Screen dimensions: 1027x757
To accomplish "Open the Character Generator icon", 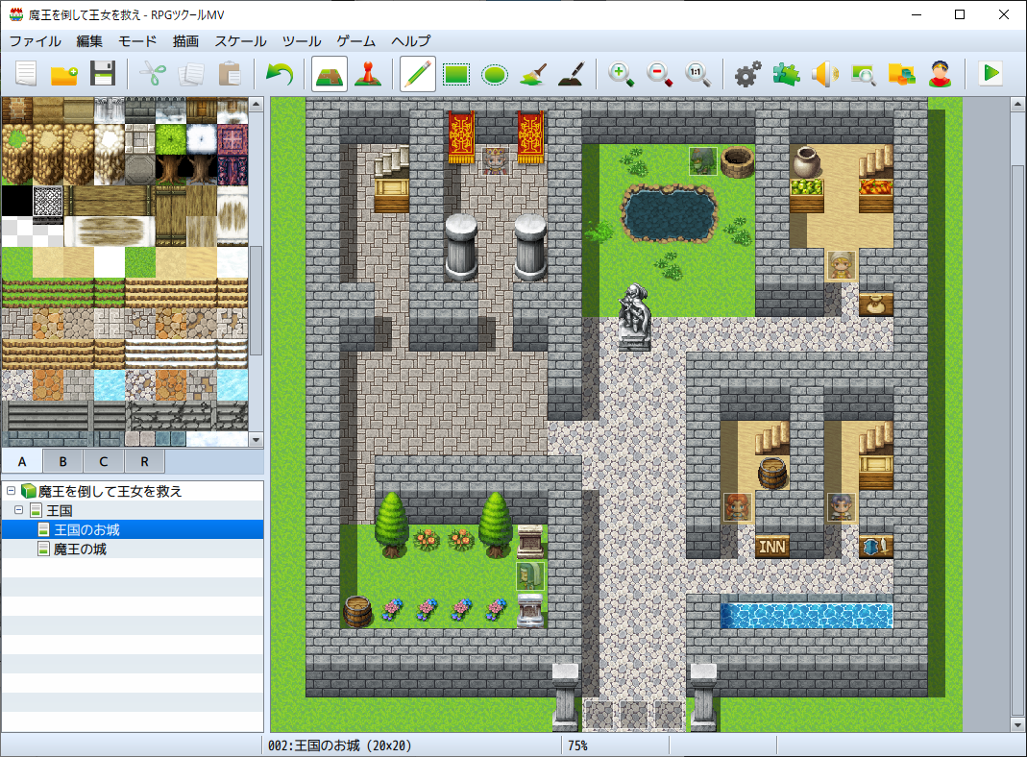I will [940, 73].
